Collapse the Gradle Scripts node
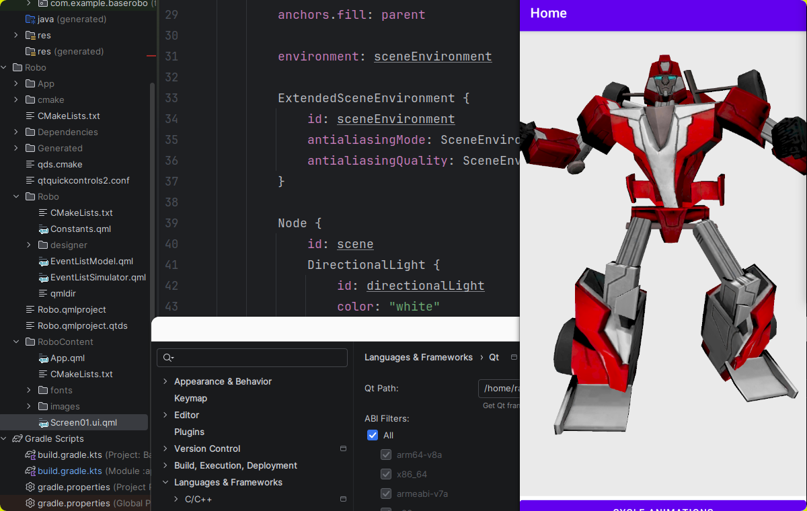 (x=3, y=438)
